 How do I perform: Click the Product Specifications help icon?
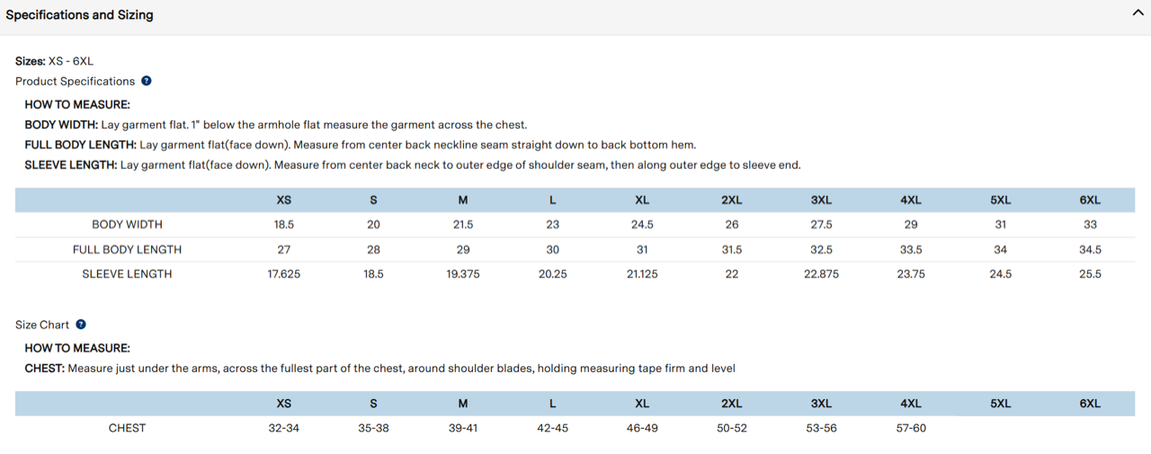coord(147,81)
